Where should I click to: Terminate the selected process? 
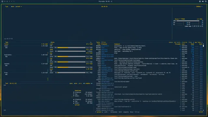pos(114,112)
